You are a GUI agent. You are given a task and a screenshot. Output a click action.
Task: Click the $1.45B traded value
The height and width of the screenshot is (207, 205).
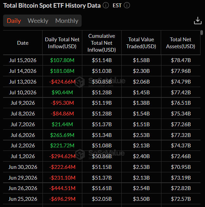click(141, 93)
